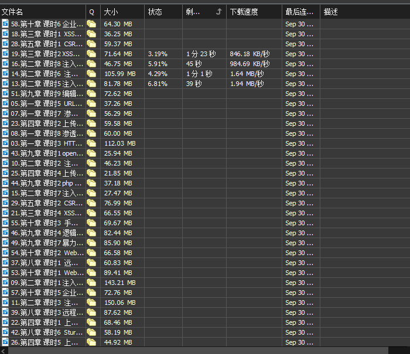
Task: Click the 1.64 MB/秒 speed value
Action: [247, 74]
